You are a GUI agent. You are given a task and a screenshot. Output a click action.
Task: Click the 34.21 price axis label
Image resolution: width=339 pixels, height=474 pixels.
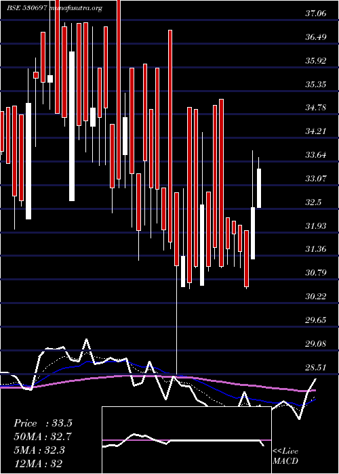coord(316,131)
